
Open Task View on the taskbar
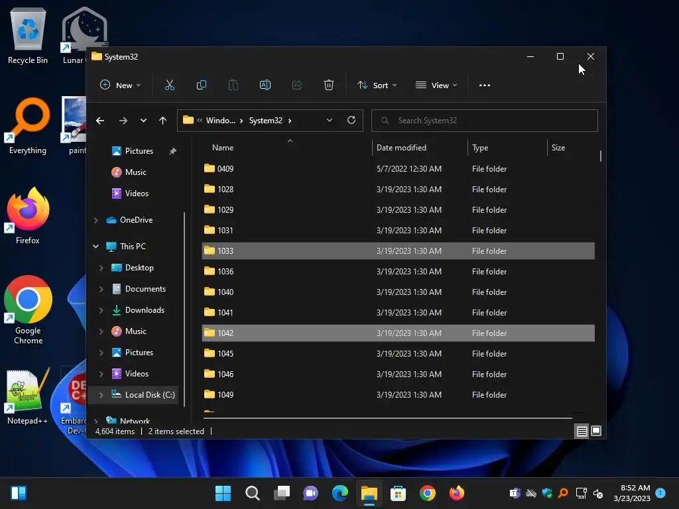[282, 493]
